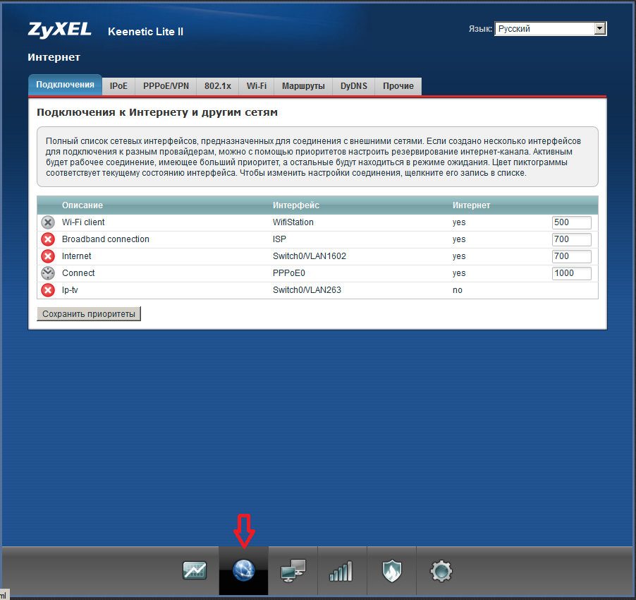The width and height of the screenshot is (636, 600).
Task: Click the Ip-tv red status icon
Action: tap(48, 290)
